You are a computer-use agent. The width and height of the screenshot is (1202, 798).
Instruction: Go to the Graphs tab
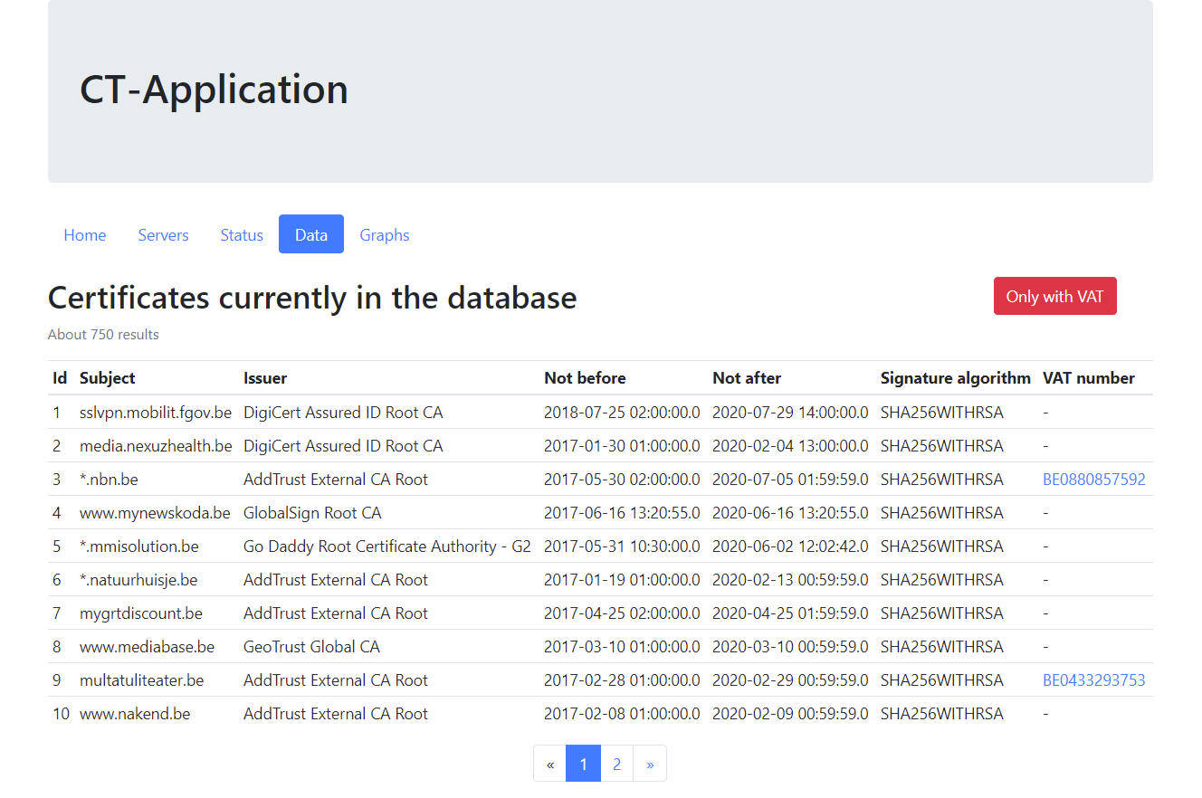click(385, 234)
